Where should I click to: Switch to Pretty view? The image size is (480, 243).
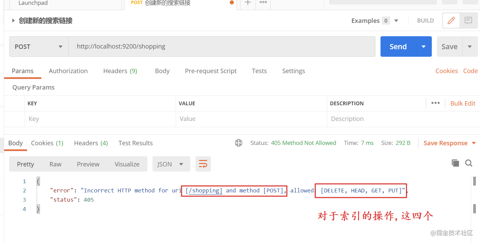click(26, 164)
